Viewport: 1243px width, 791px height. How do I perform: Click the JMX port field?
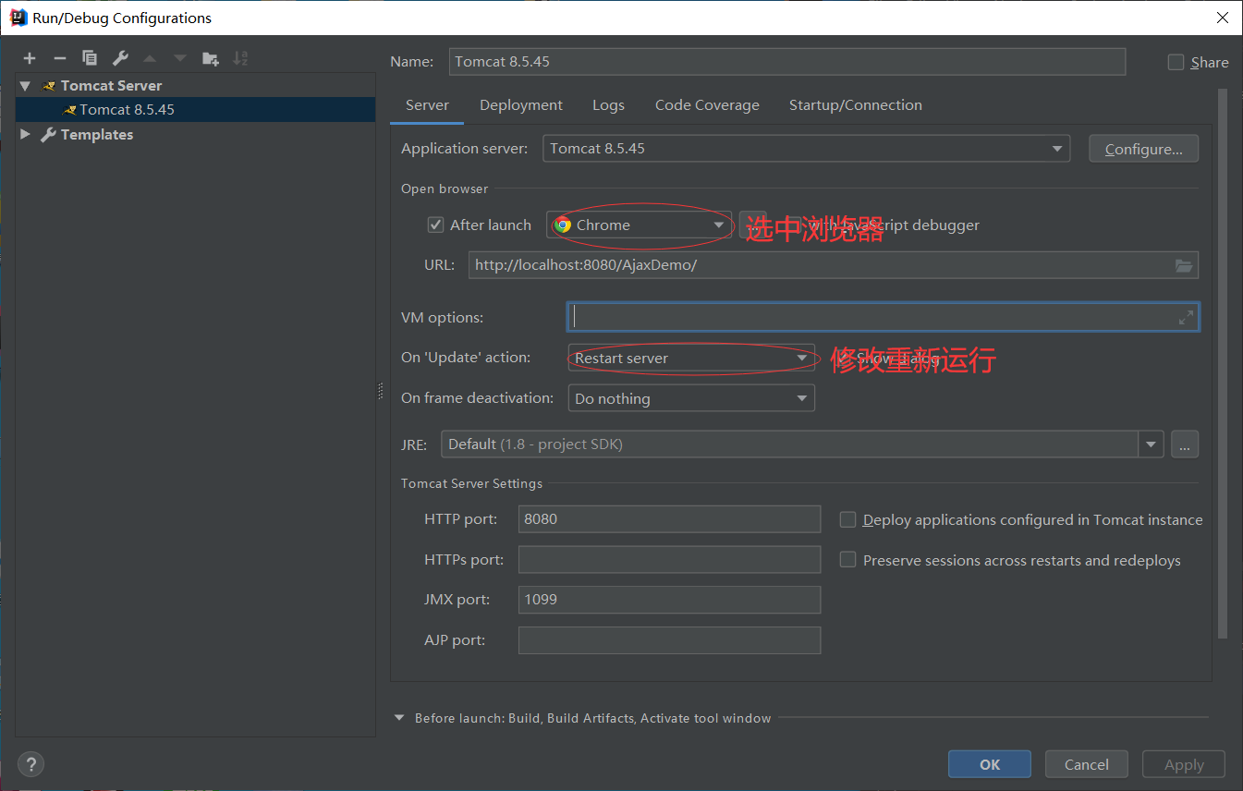tap(670, 600)
